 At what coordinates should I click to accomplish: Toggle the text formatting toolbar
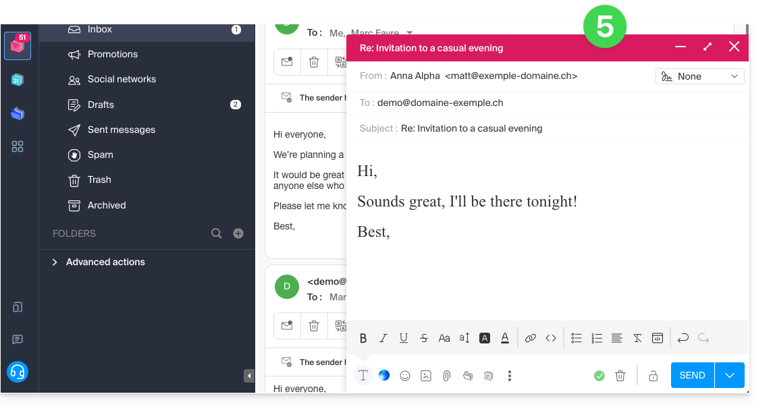coord(363,376)
